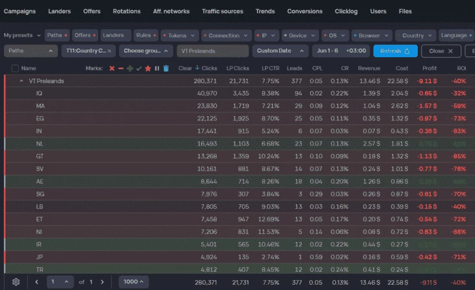475x290 pixels.
Task: Toggle the select-all Name checkbox
Action: pyautogui.click(x=15, y=68)
